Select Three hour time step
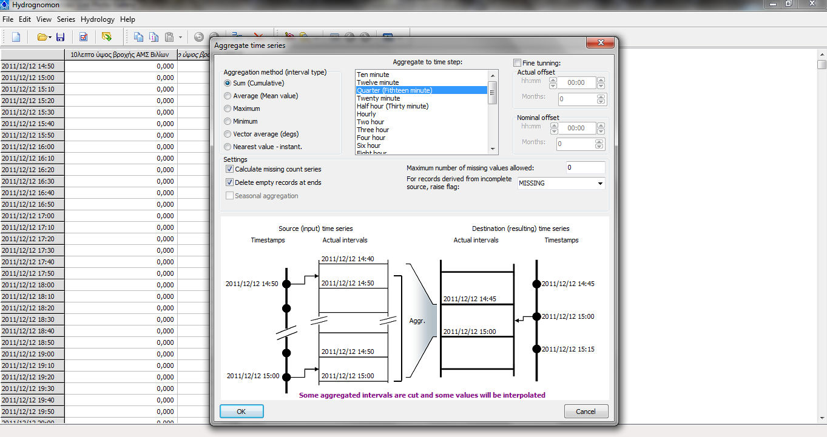The width and height of the screenshot is (827, 437). (x=421, y=130)
